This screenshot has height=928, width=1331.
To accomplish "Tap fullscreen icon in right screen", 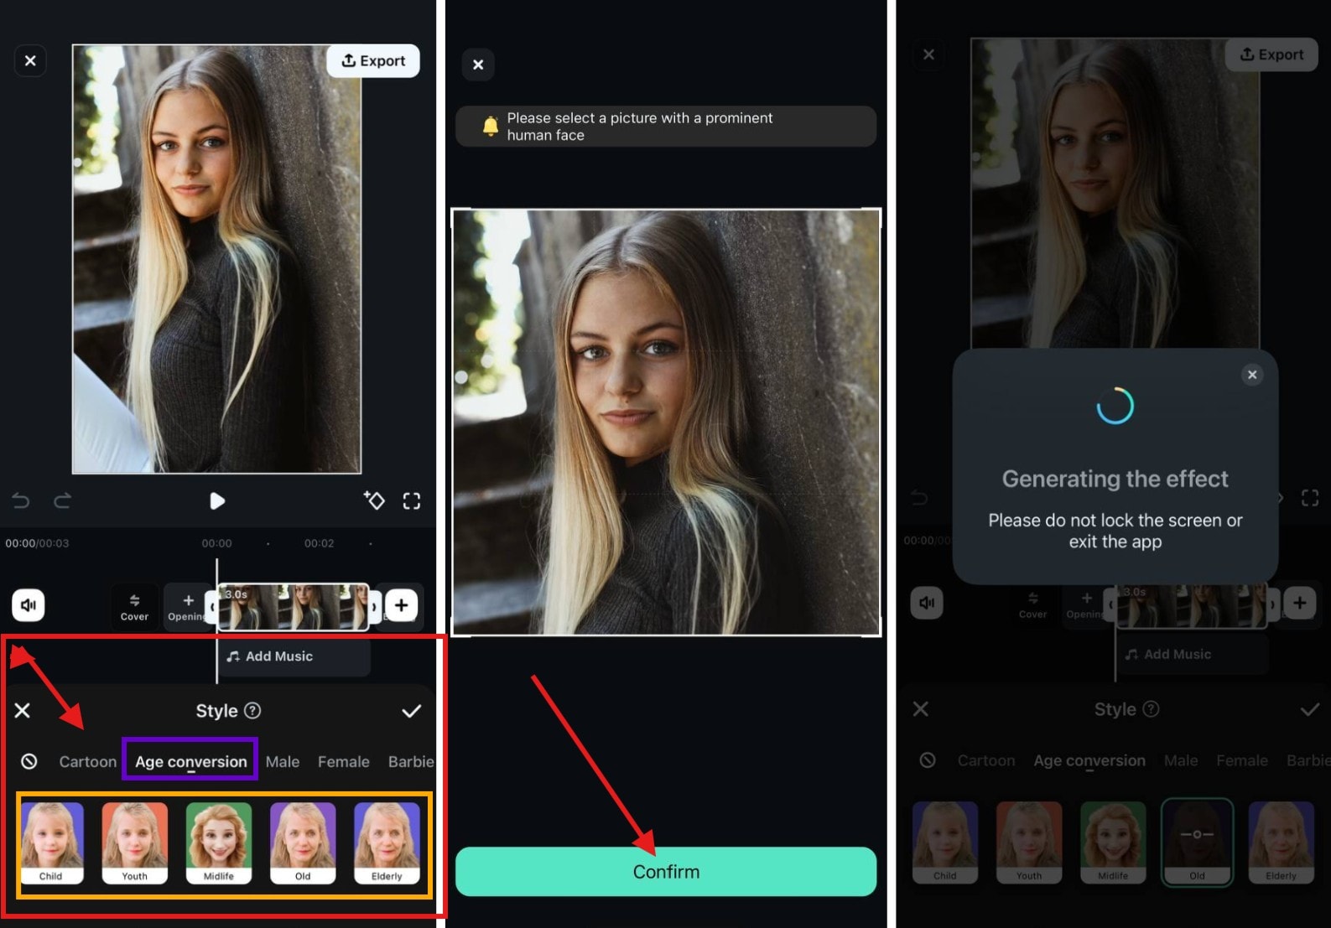I will coord(1310,498).
